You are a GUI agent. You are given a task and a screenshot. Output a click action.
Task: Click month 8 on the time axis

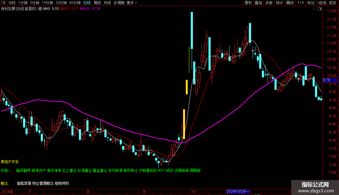pyautogui.click(x=88, y=191)
